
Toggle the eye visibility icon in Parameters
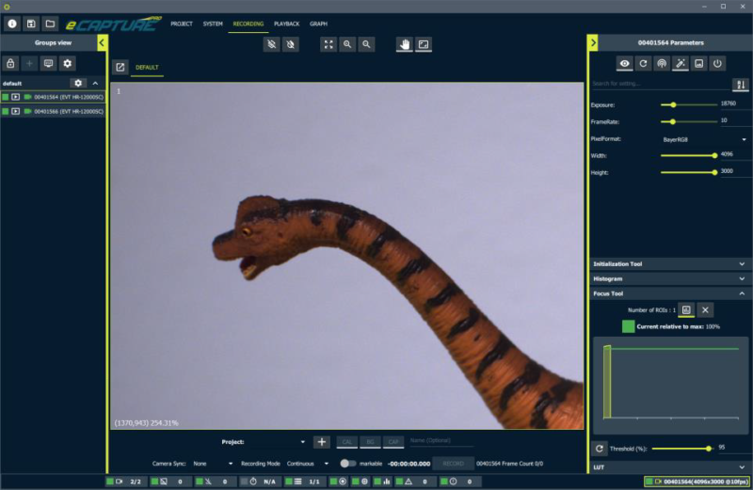click(x=624, y=63)
